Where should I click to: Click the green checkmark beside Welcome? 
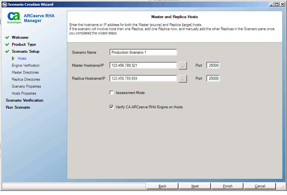click(7, 37)
